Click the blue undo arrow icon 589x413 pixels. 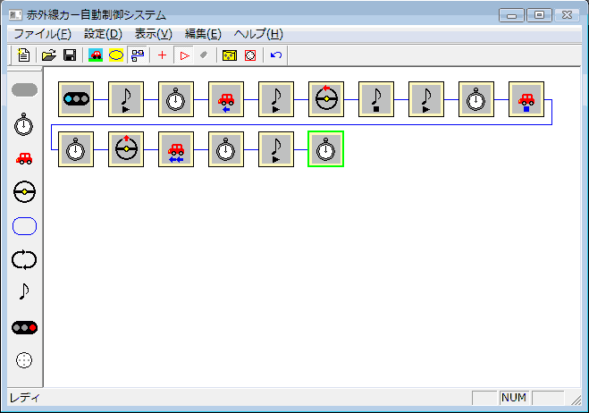coord(276,55)
